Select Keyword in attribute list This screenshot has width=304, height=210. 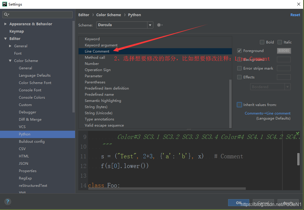coord(155,39)
